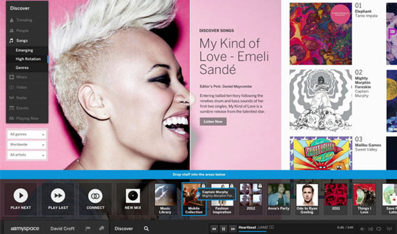The image size is (397, 234).
Task: Choose the Emerging songs sub-item
Action: pyautogui.click(x=27, y=51)
